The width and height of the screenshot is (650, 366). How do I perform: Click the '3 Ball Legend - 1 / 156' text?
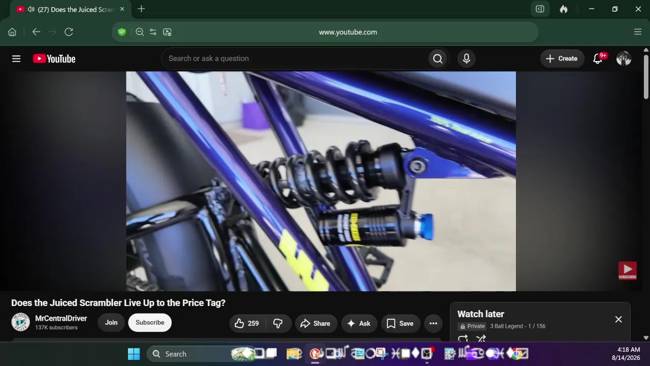click(x=517, y=326)
